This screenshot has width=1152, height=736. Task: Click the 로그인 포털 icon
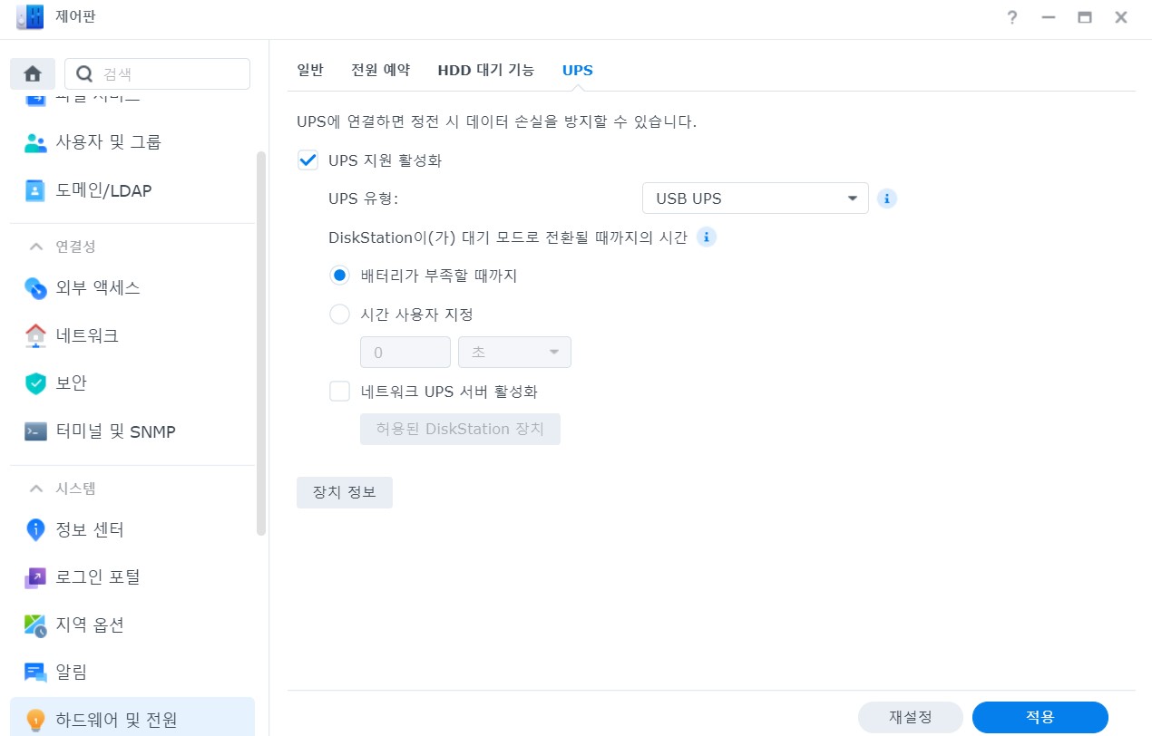point(35,576)
